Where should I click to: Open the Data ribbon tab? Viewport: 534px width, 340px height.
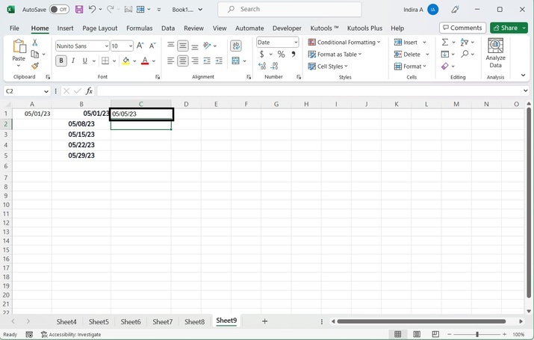(x=168, y=28)
